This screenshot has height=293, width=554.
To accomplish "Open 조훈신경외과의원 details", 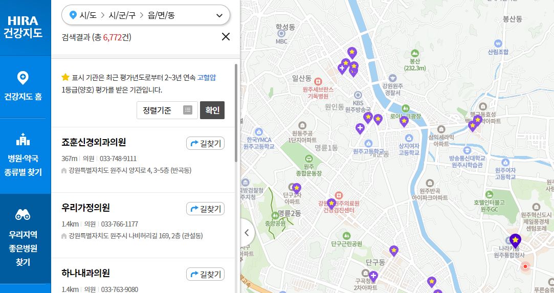I will coord(94,142).
